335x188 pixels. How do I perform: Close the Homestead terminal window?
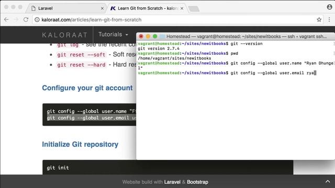pos(141,37)
